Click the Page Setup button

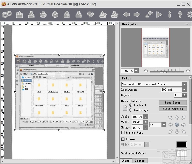[173, 102]
